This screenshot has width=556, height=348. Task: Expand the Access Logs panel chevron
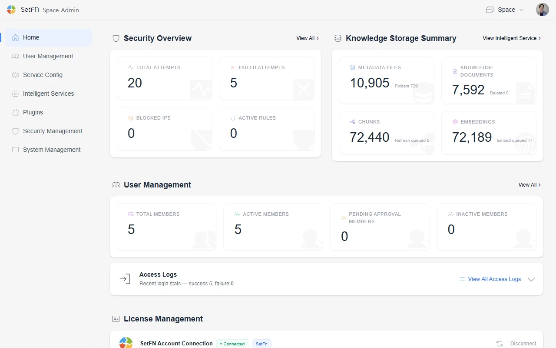pos(531,279)
